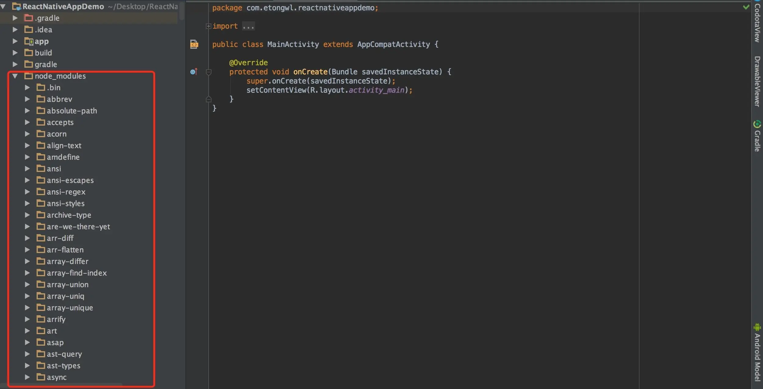Screen dimensions: 763x389
Task: Click the absolute-path folder icon
Action: click(41, 111)
